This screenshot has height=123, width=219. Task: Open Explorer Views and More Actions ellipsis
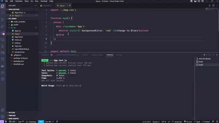click(x=36, y=5)
